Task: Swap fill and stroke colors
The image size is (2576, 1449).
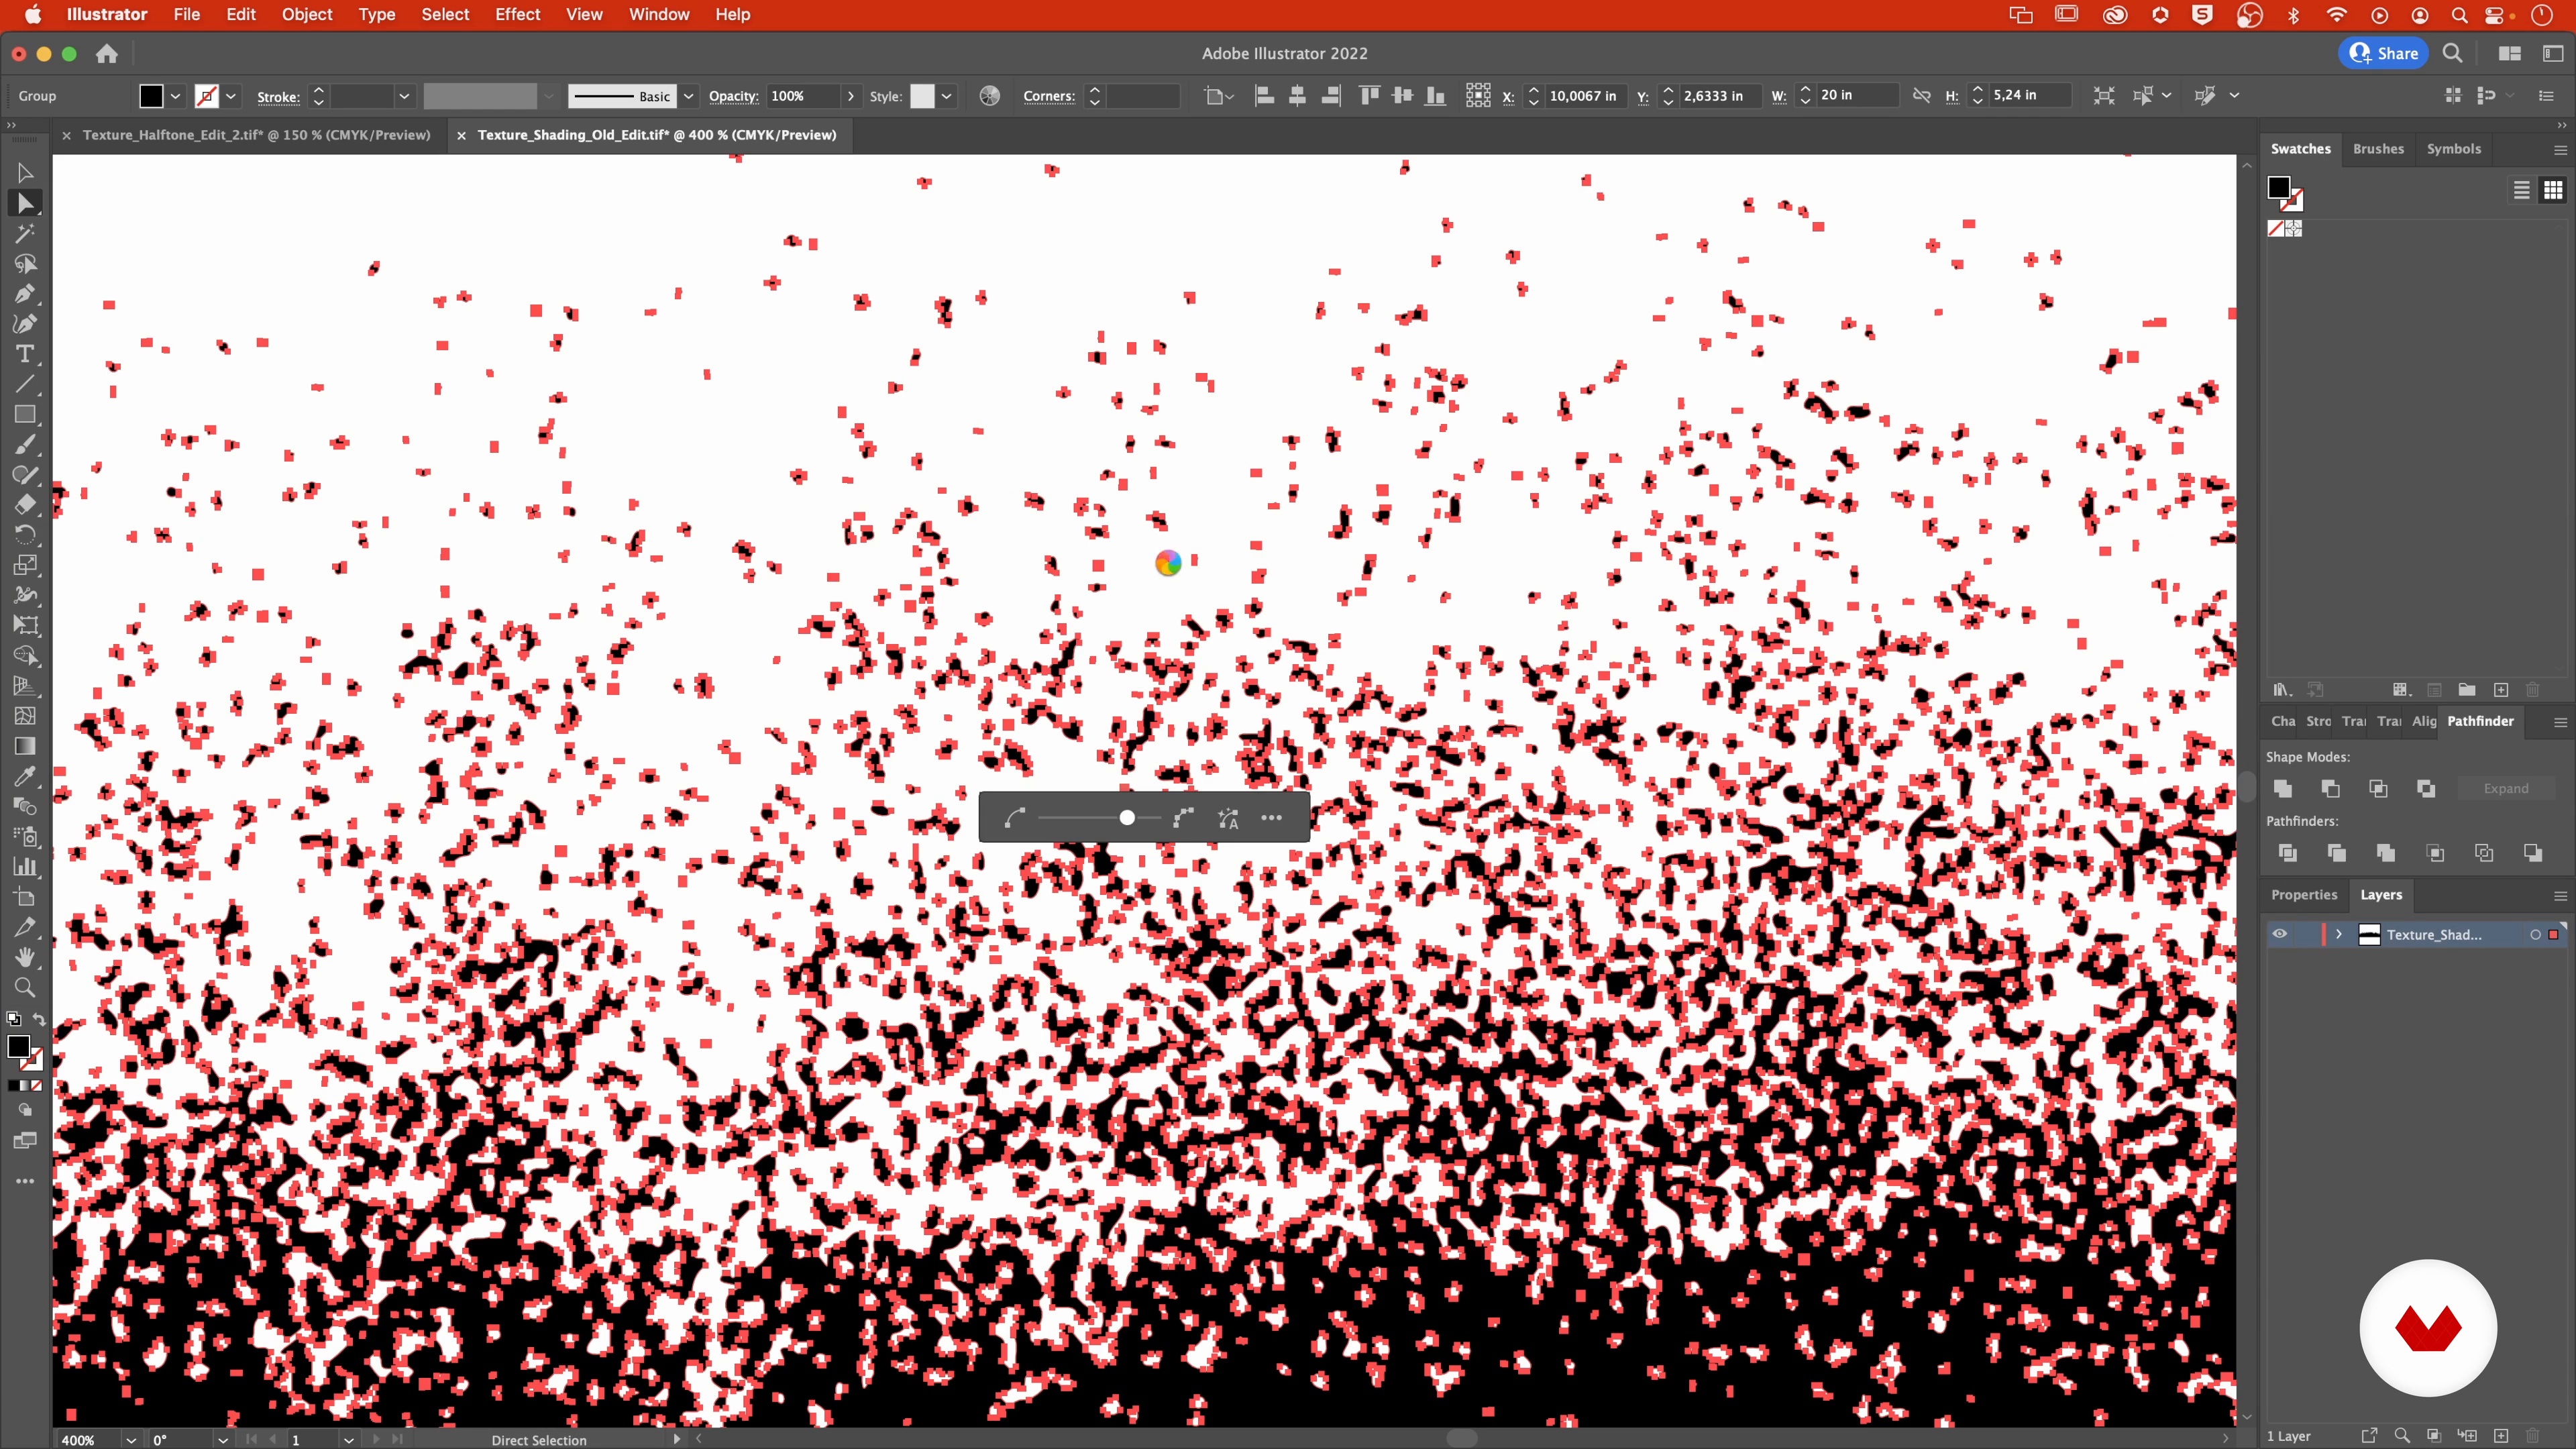Action: click(39, 1020)
